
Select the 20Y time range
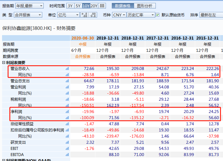(94, 6)
